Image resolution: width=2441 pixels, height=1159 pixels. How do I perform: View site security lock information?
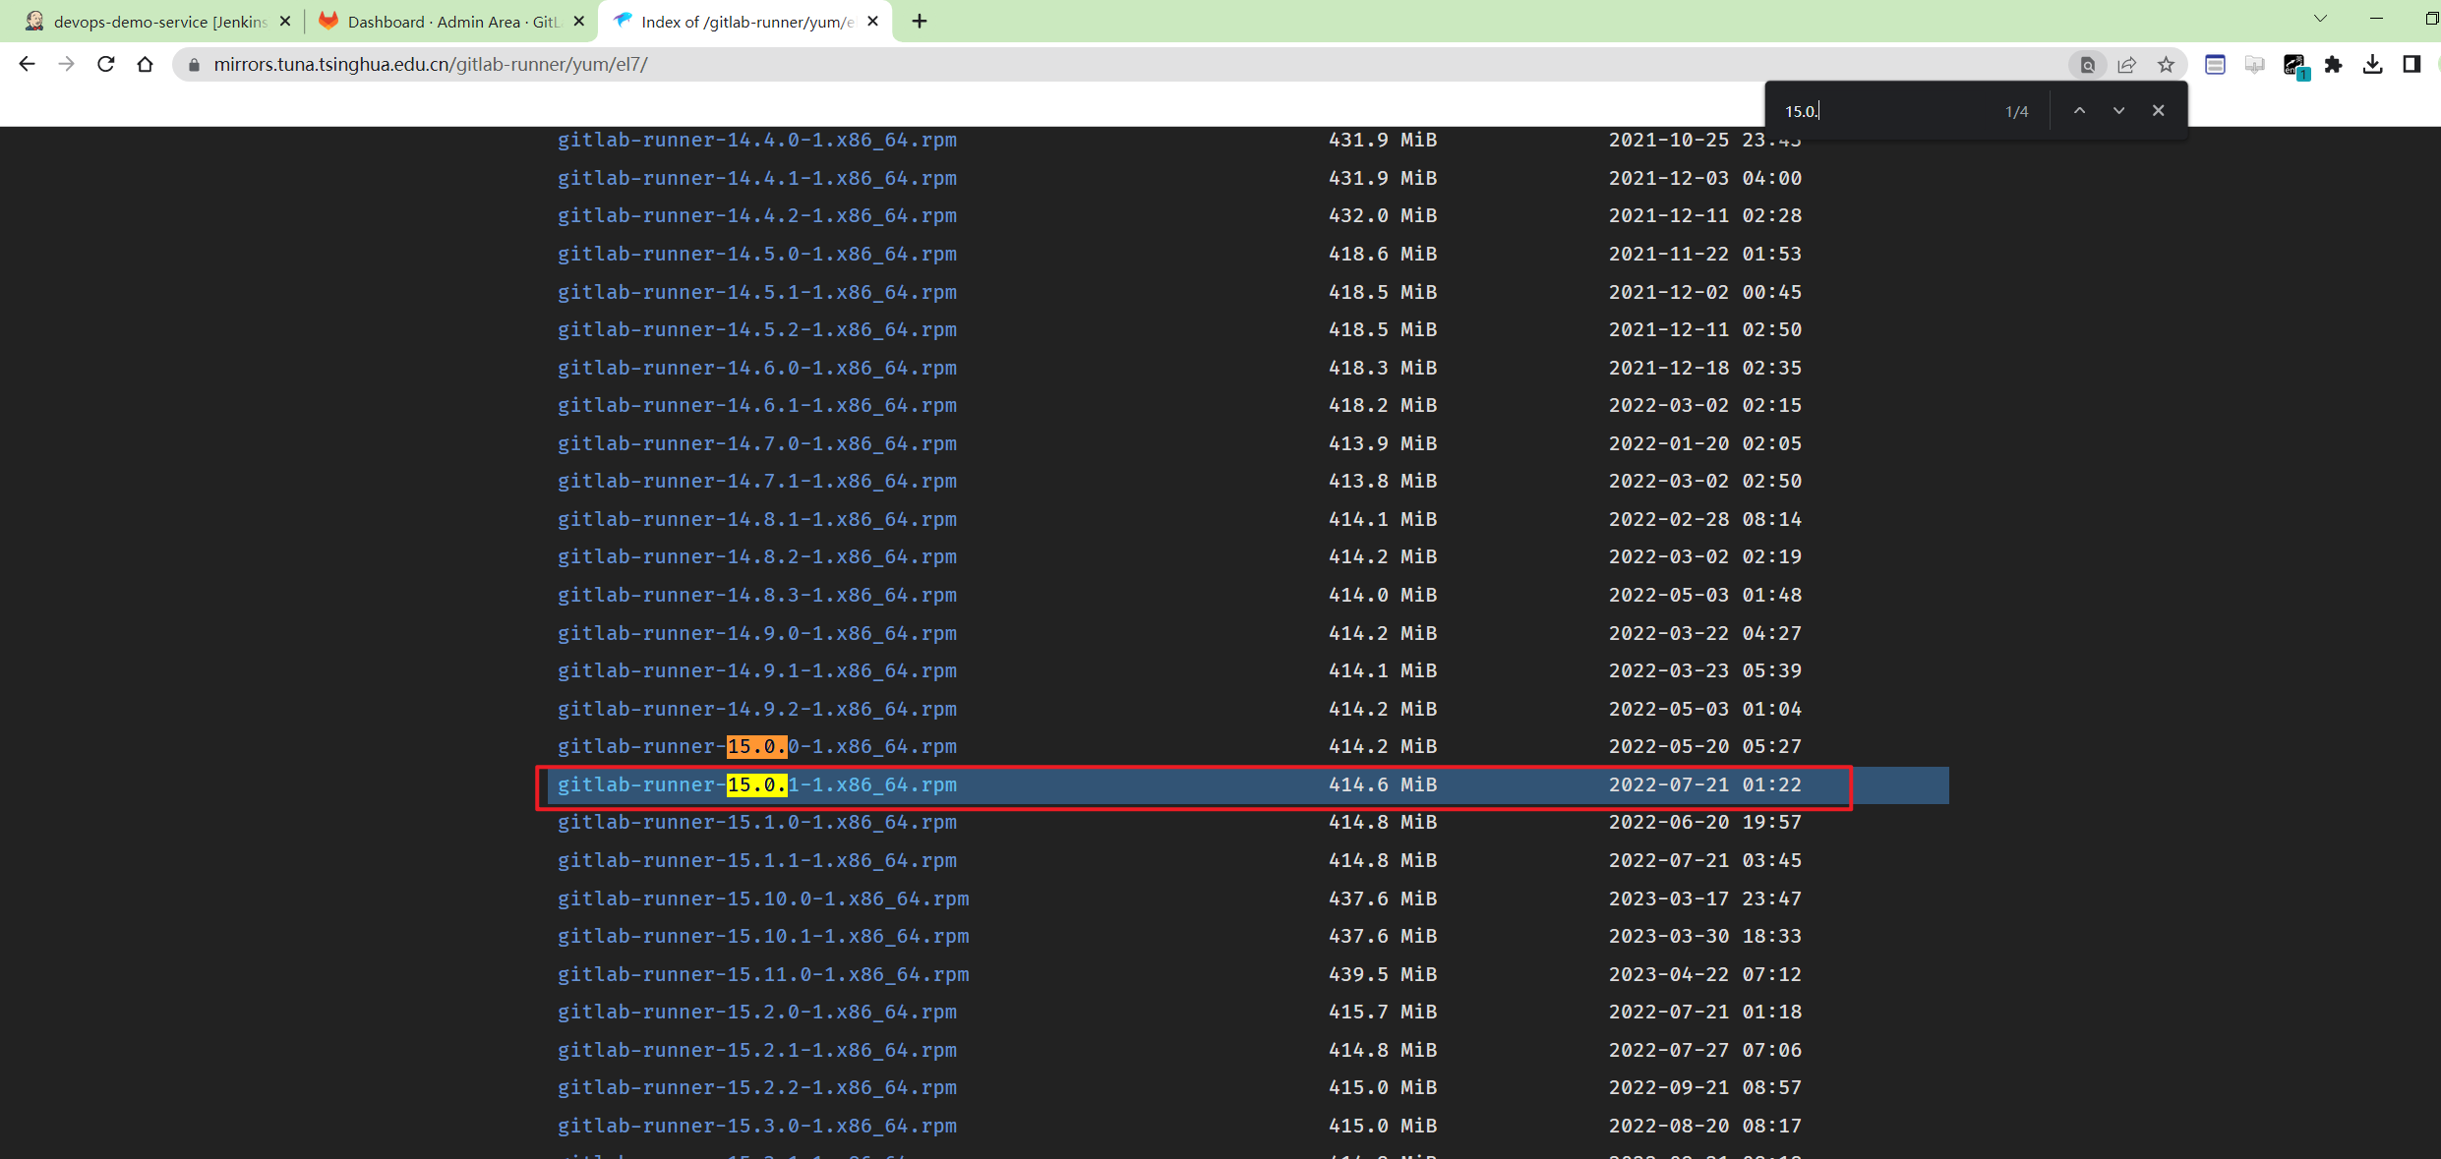pos(194,65)
